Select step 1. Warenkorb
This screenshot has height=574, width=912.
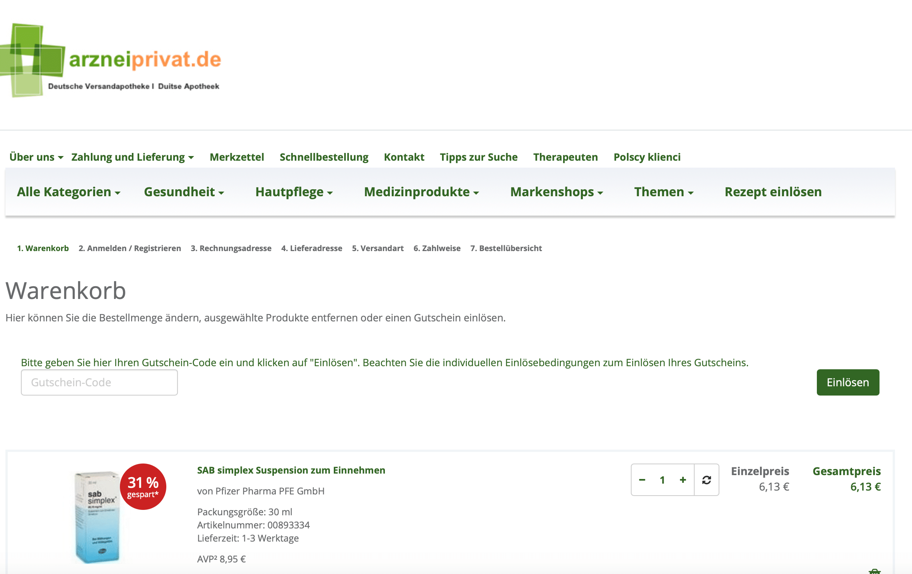(x=43, y=248)
